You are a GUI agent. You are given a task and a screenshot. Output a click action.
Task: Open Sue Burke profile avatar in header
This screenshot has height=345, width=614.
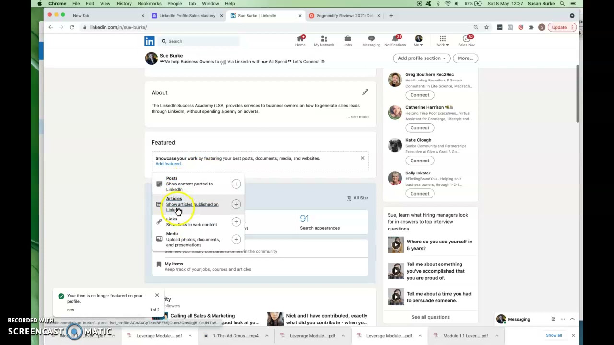point(151,58)
